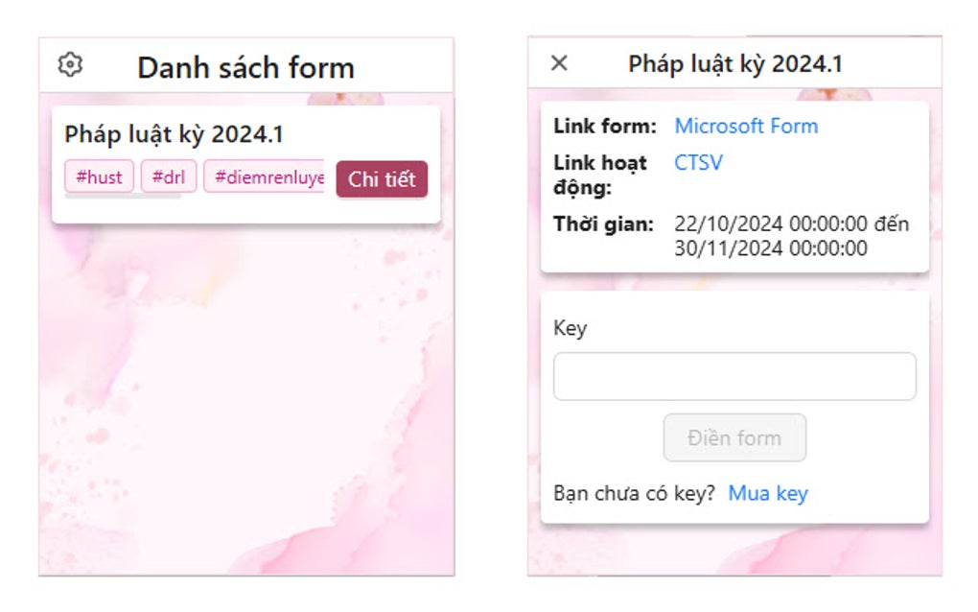Select the #hust tag
Screen dimensions: 978x612
(x=99, y=177)
